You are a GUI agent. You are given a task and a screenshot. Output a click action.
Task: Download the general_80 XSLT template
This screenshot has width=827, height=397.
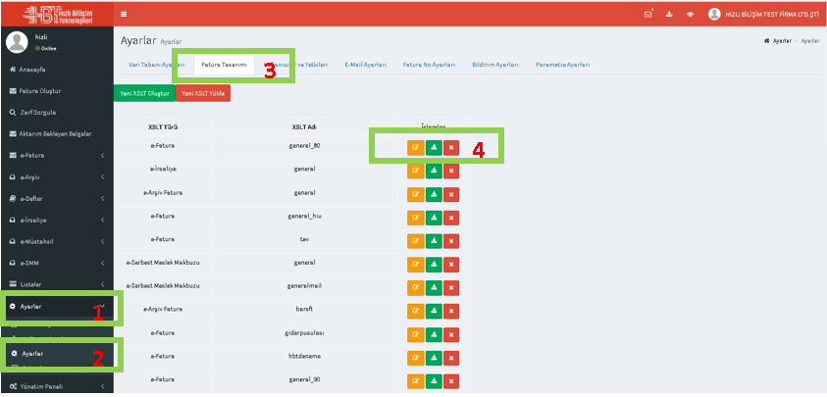pyautogui.click(x=434, y=148)
